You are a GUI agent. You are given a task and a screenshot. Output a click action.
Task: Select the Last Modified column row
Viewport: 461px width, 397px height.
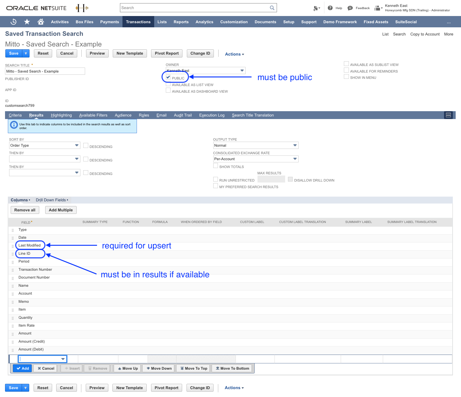[x=230, y=246]
